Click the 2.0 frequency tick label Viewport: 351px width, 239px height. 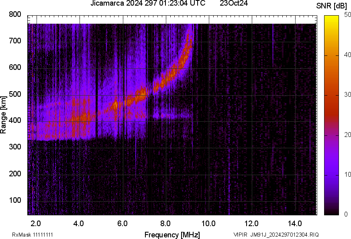click(x=36, y=224)
